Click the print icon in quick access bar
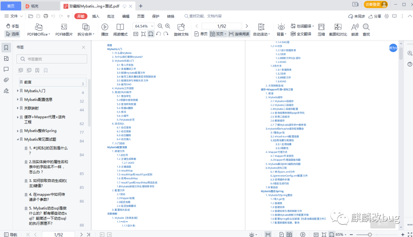Viewport: 413px width, 237px height. click(46, 16)
